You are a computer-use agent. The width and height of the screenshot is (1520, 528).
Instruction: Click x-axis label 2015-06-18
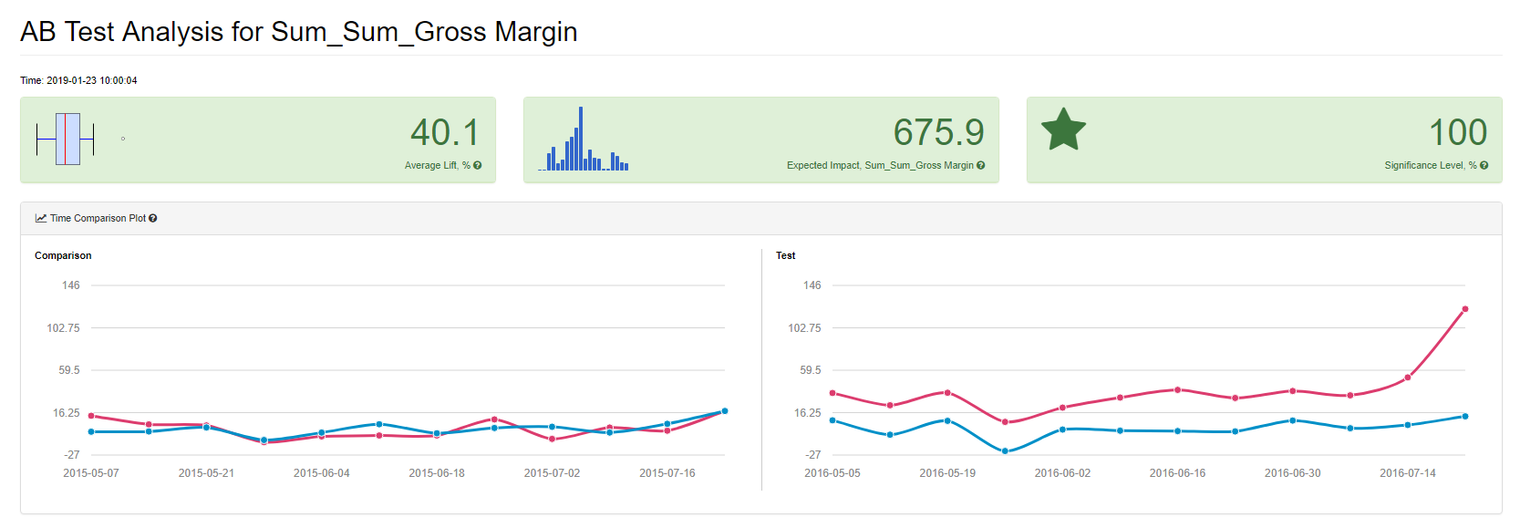[x=437, y=473]
